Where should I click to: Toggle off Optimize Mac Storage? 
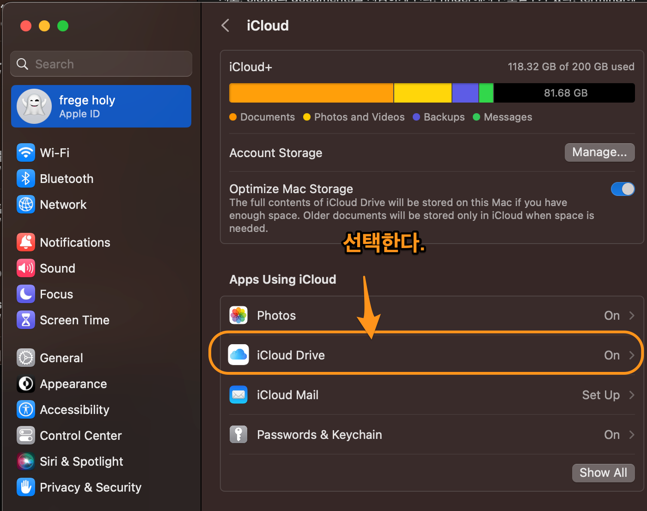tap(623, 189)
